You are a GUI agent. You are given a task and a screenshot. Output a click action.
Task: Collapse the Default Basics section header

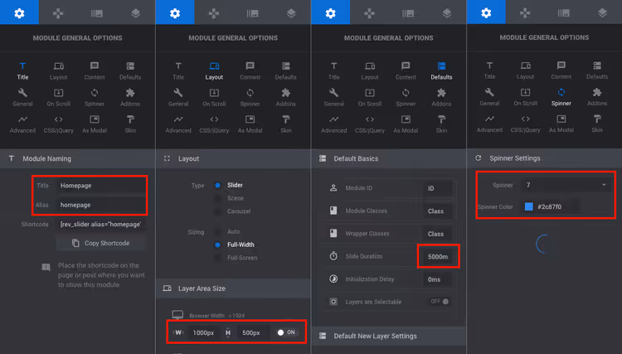(389, 158)
